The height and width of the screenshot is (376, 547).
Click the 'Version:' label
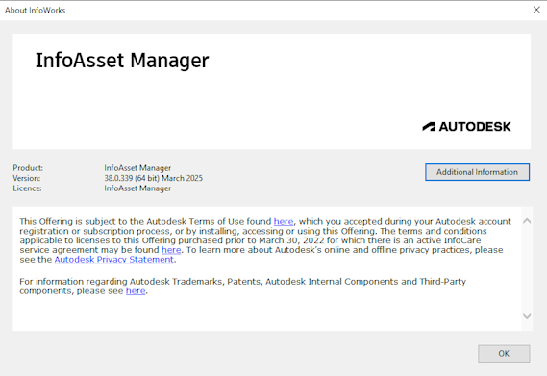click(27, 178)
